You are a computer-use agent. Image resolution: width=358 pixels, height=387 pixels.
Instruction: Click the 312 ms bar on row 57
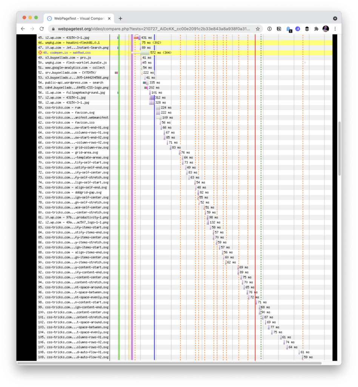pos(152,98)
